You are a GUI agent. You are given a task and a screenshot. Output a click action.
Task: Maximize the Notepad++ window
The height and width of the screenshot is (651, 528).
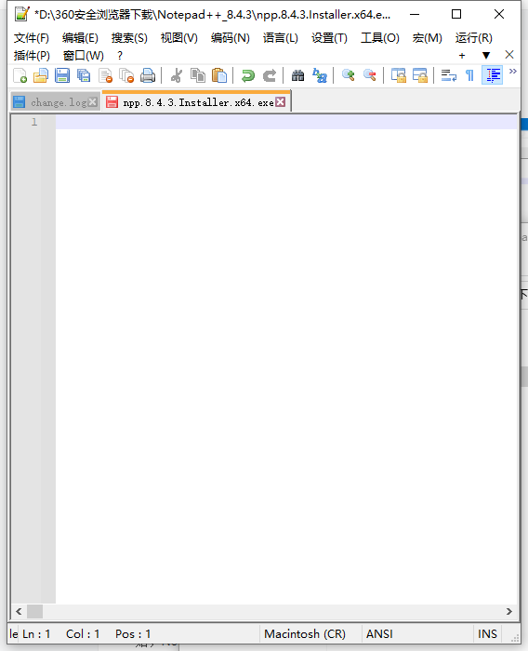point(456,14)
